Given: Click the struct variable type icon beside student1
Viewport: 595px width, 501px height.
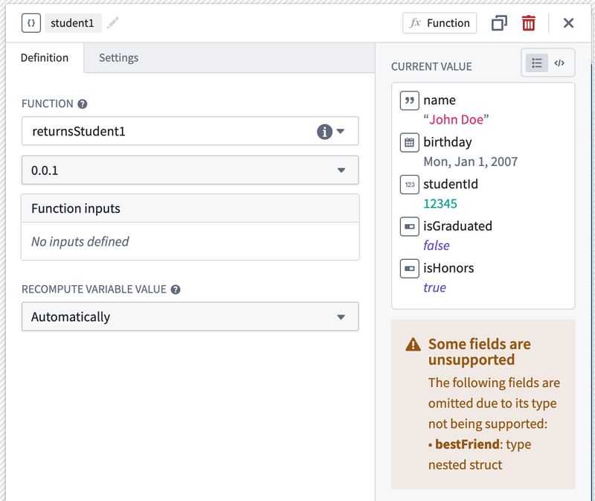Looking at the screenshot, I should tap(31, 23).
